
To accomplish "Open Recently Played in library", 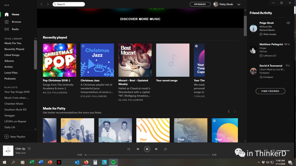I will pos(14,49).
